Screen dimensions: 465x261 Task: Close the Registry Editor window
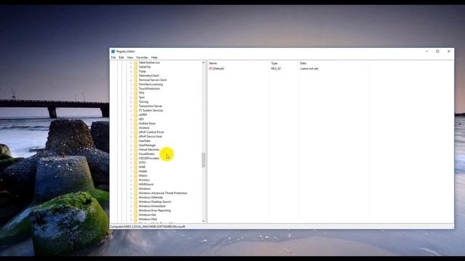tap(449, 51)
